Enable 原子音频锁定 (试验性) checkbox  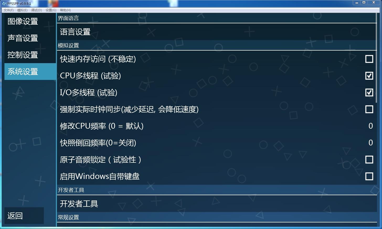[x=369, y=160]
